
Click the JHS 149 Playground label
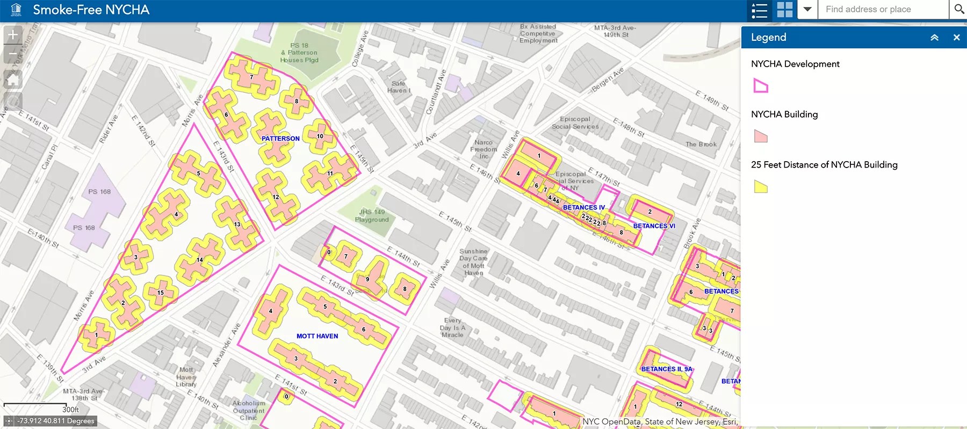[x=372, y=216]
